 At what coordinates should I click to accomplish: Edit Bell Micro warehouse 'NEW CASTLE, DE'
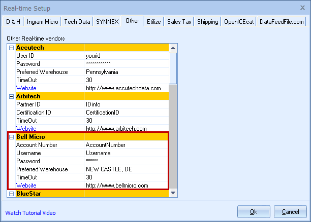(127, 169)
